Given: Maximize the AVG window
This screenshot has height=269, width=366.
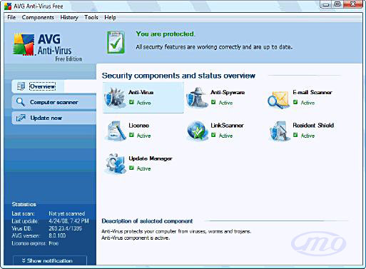Looking at the screenshot, I should coord(337,4).
